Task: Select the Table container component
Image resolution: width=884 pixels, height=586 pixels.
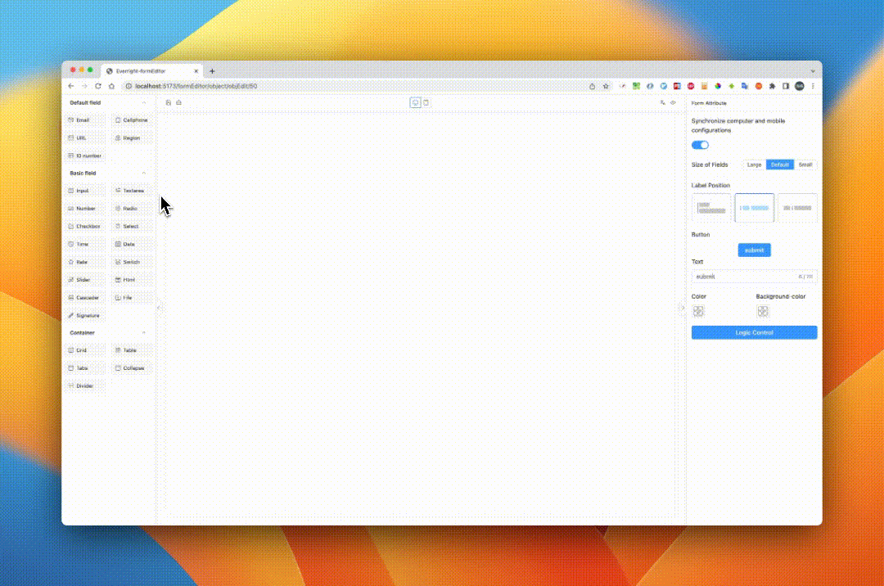Action: [x=132, y=350]
